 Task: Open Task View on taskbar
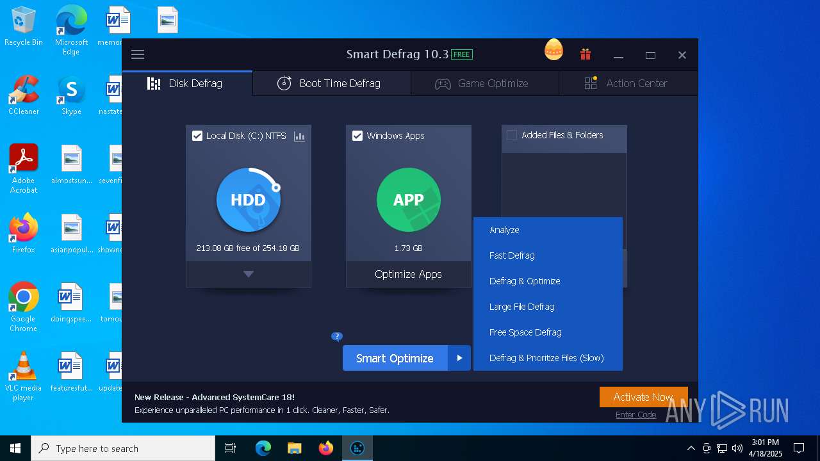[x=231, y=448]
